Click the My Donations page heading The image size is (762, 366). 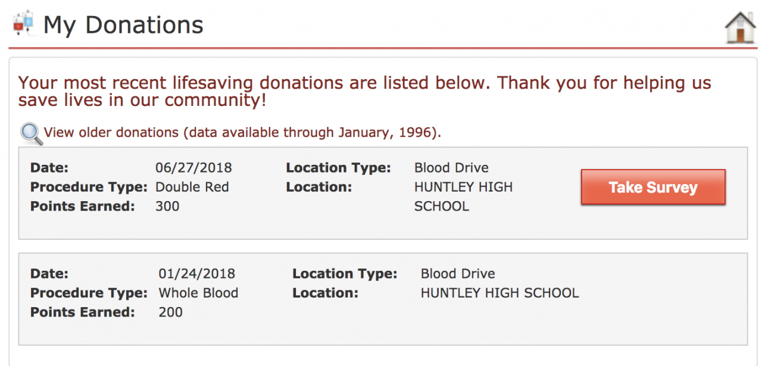(123, 25)
